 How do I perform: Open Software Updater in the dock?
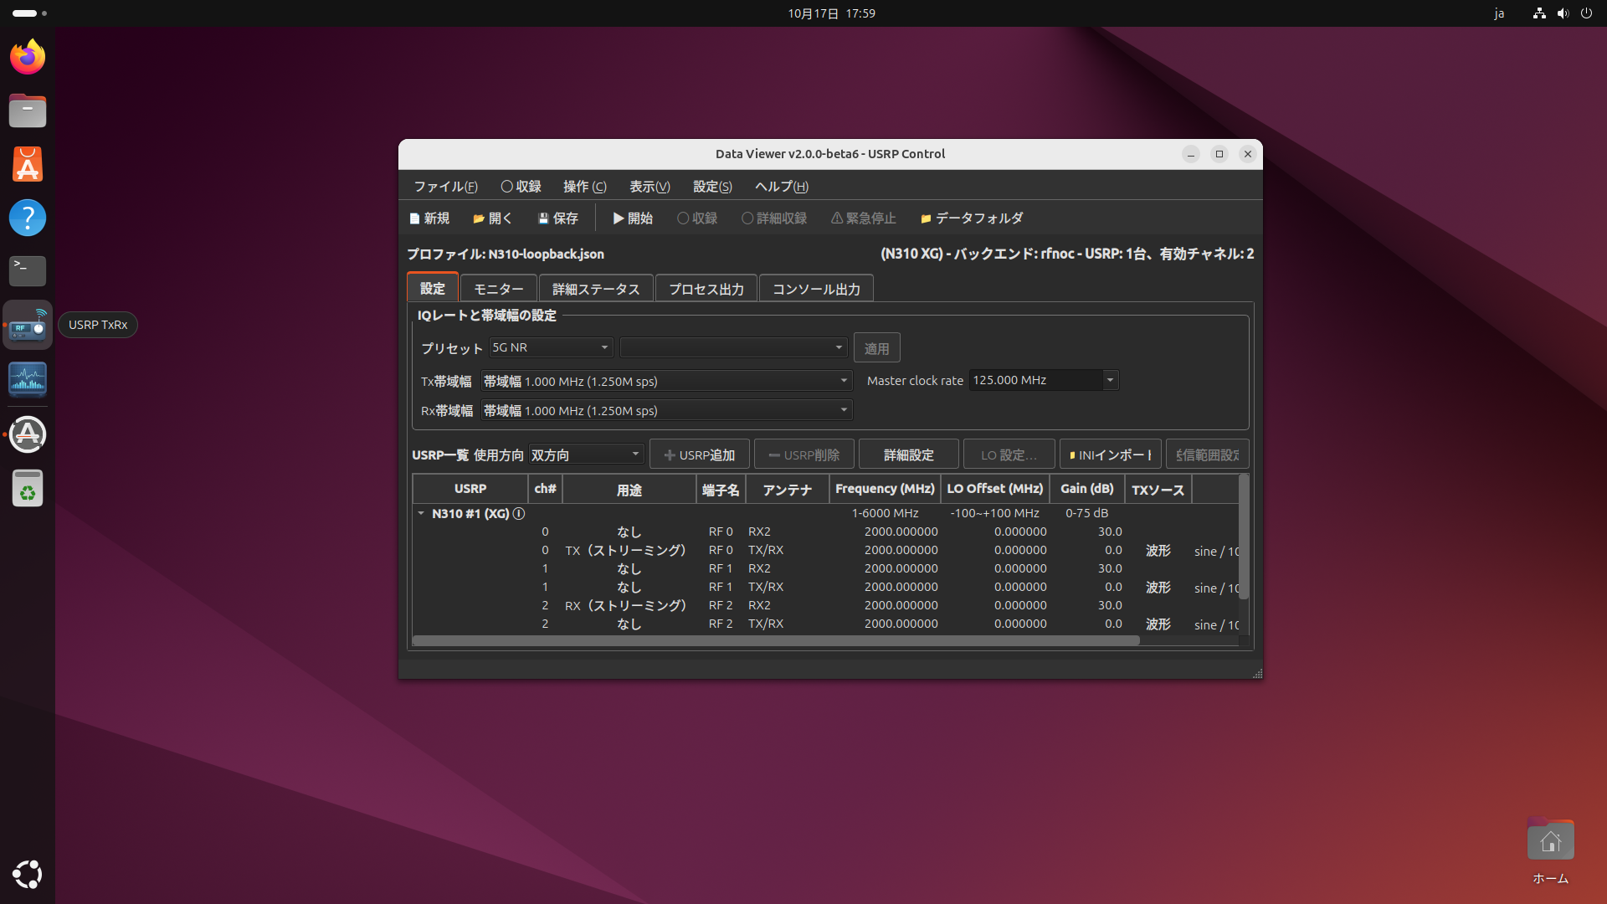[28, 434]
